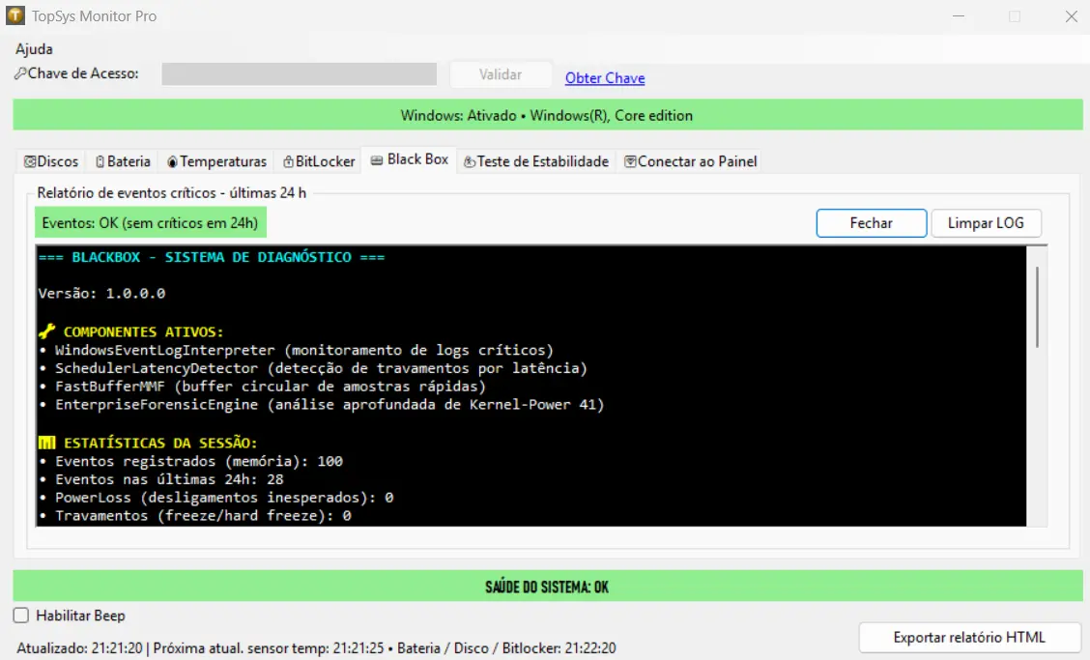Click the padlock icon on the BitLocker tab
Screen dimensions: 1090x660
287,161
